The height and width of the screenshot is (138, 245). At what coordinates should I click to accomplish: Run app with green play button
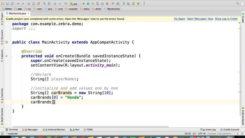[x=83, y=3]
